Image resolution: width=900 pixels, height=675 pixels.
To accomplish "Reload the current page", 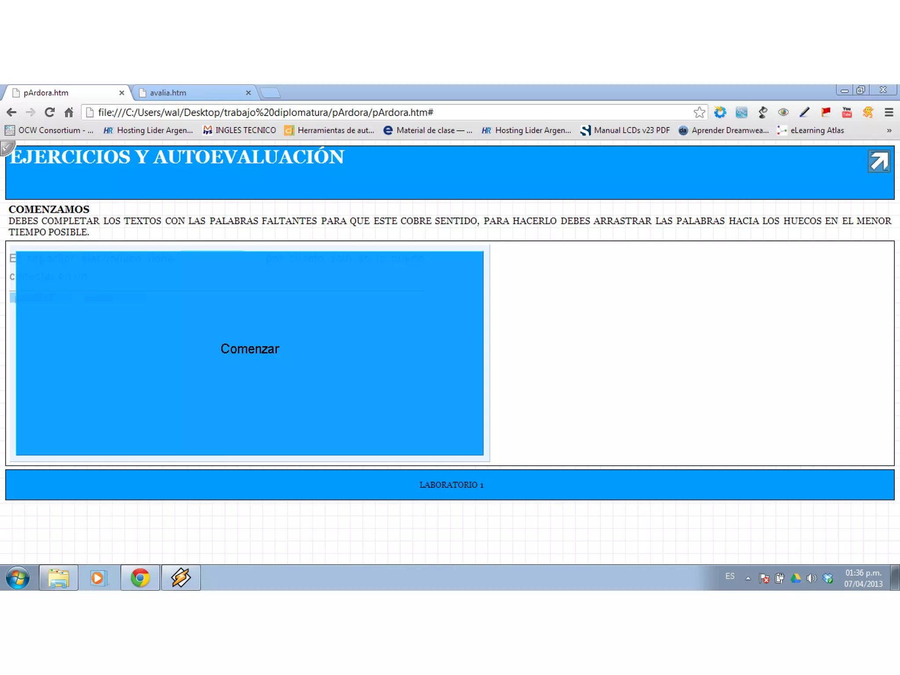I will coord(50,112).
